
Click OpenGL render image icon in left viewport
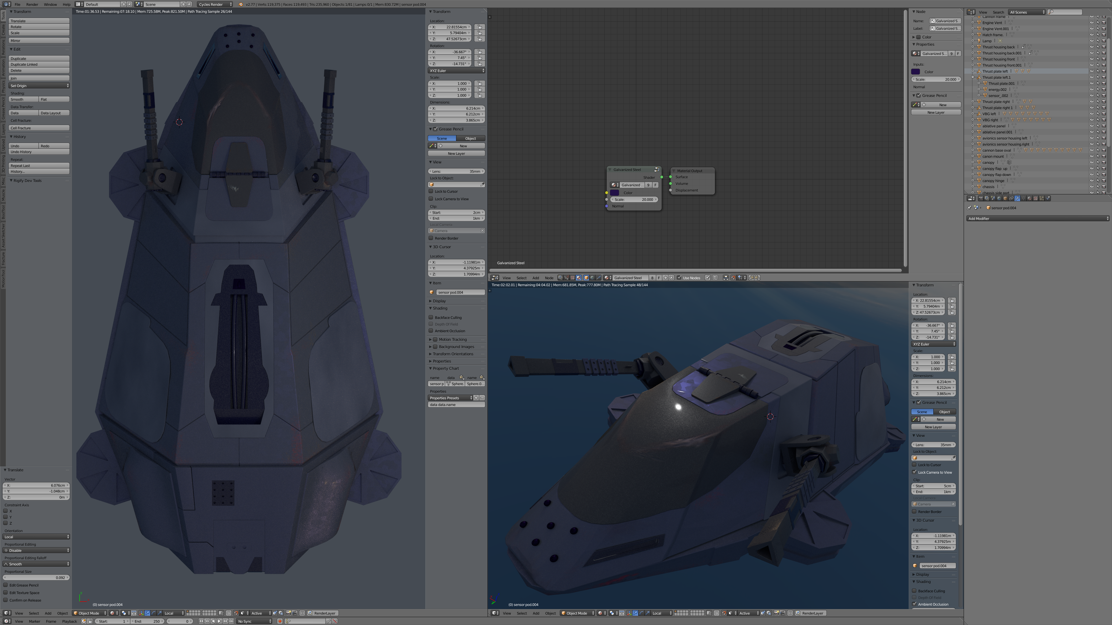[x=288, y=613]
